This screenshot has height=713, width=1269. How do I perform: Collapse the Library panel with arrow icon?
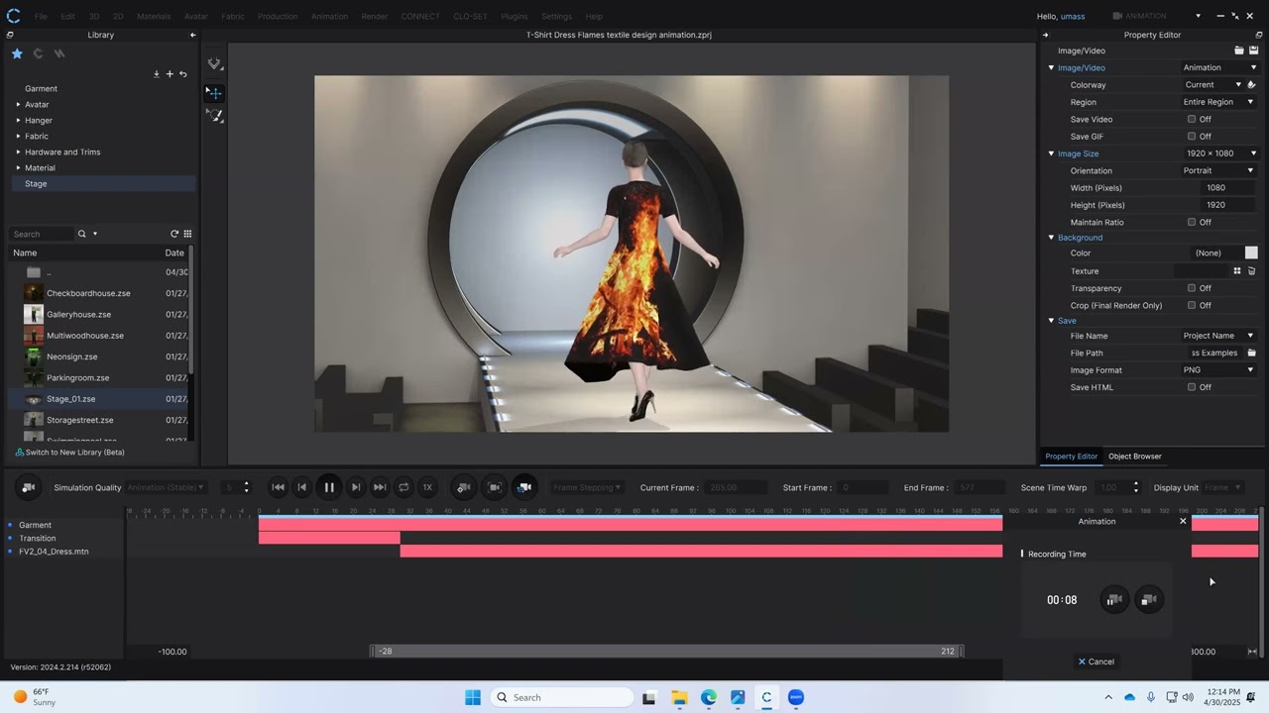[x=193, y=35]
